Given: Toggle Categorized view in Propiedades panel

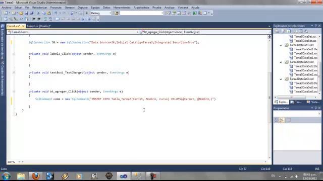Looking at the screenshot, I should tap(277, 120).
